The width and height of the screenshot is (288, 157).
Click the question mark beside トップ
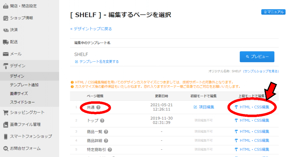click(102, 121)
